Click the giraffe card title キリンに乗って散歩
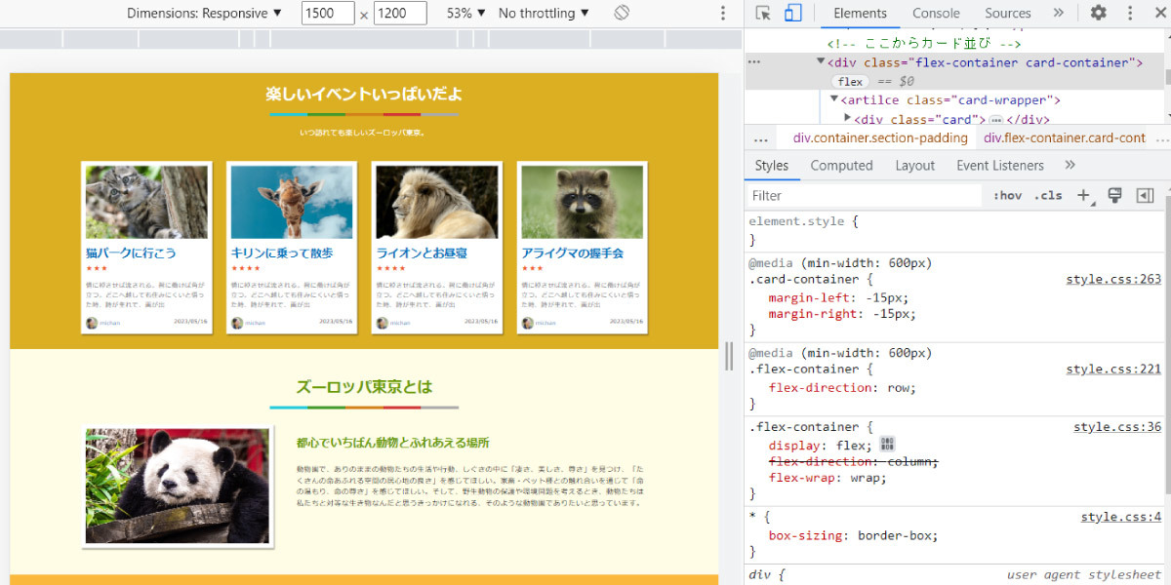 pyautogui.click(x=282, y=253)
